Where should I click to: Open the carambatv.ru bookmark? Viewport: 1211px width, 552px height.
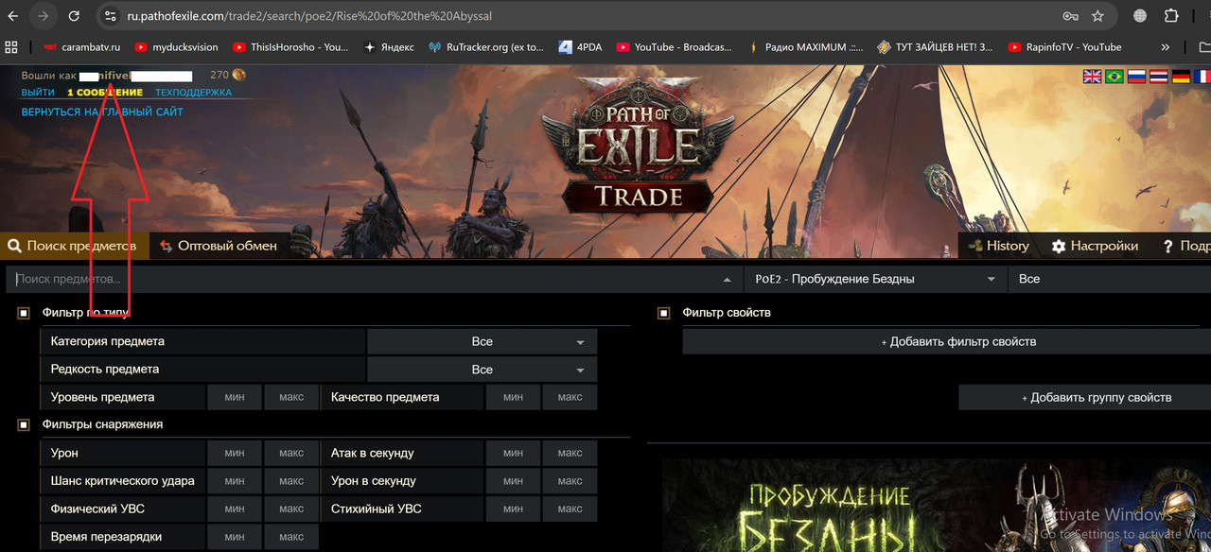pyautogui.click(x=81, y=47)
